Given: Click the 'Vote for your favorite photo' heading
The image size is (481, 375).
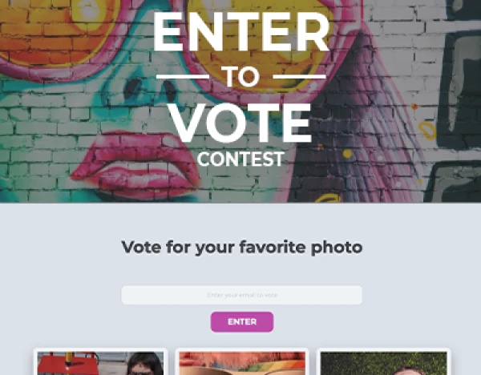Looking at the screenshot, I should 242,247.
